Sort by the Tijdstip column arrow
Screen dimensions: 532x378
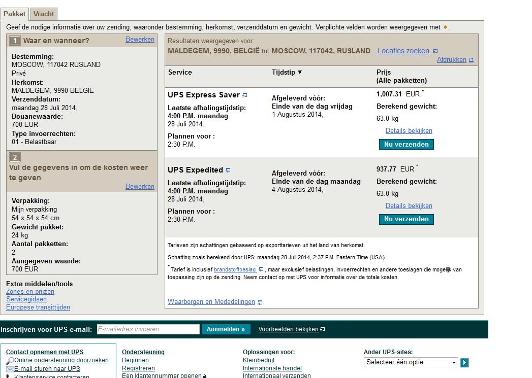(x=300, y=72)
